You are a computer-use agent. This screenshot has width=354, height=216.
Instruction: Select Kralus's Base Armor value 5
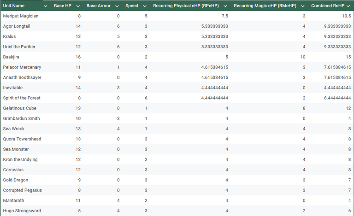click(118, 36)
